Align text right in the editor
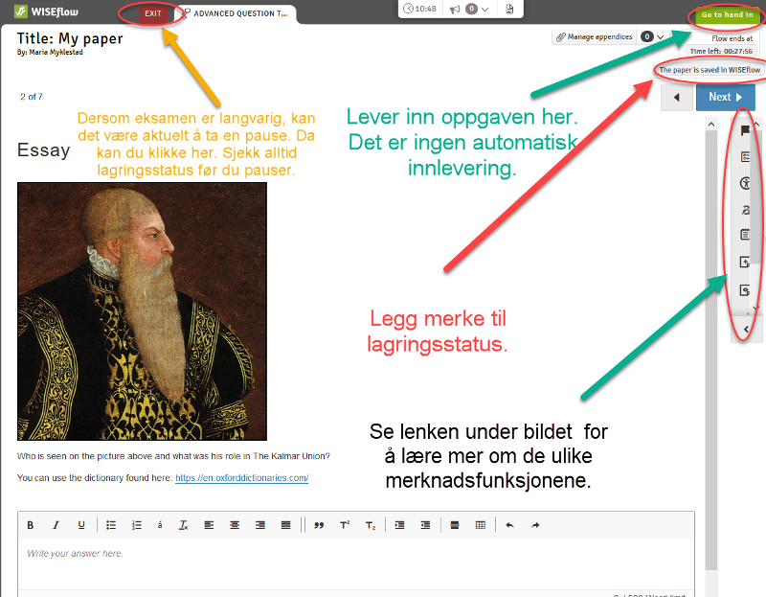766x597 pixels. 260,525
